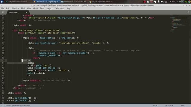Viewport: 191px width, 107px height.
Task: Click the minimap code overview
Action: coord(179,23)
